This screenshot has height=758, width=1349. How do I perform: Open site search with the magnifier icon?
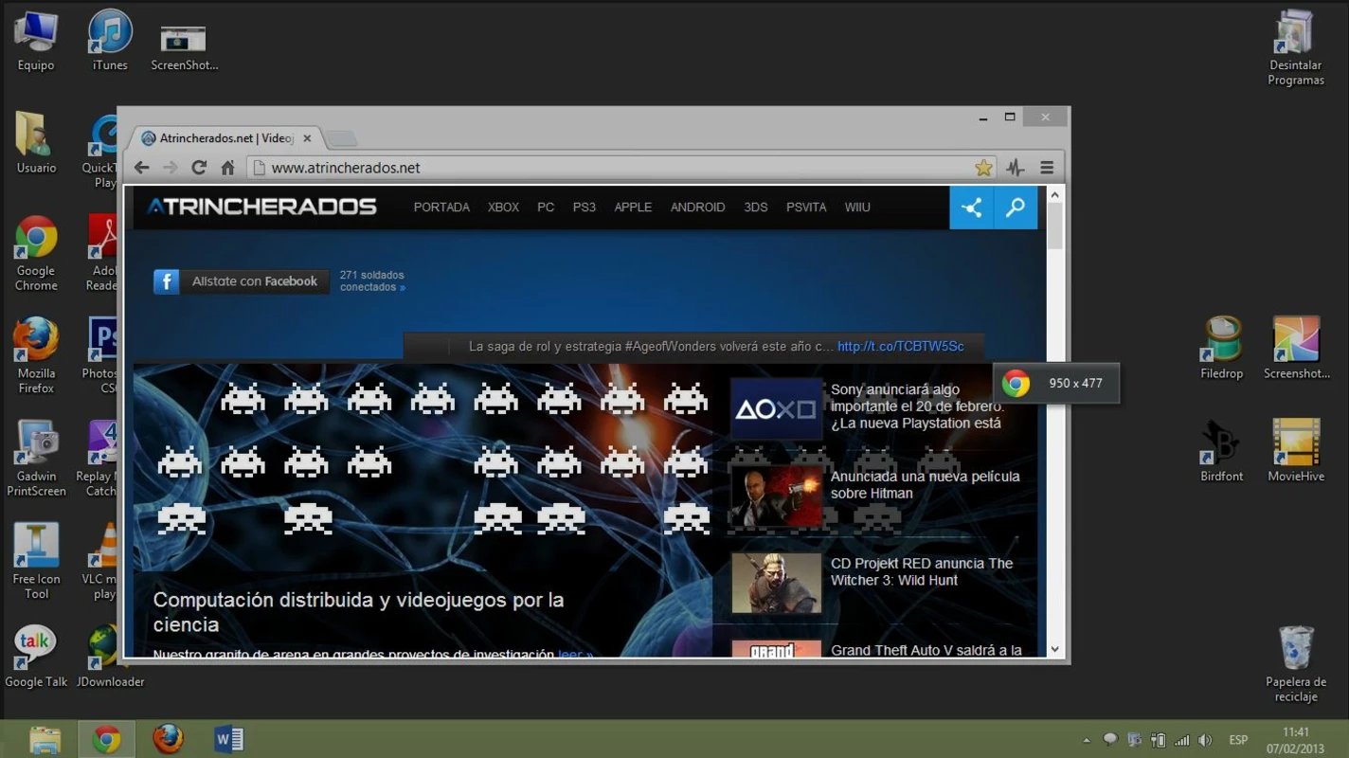pyautogui.click(x=1016, y=208)
